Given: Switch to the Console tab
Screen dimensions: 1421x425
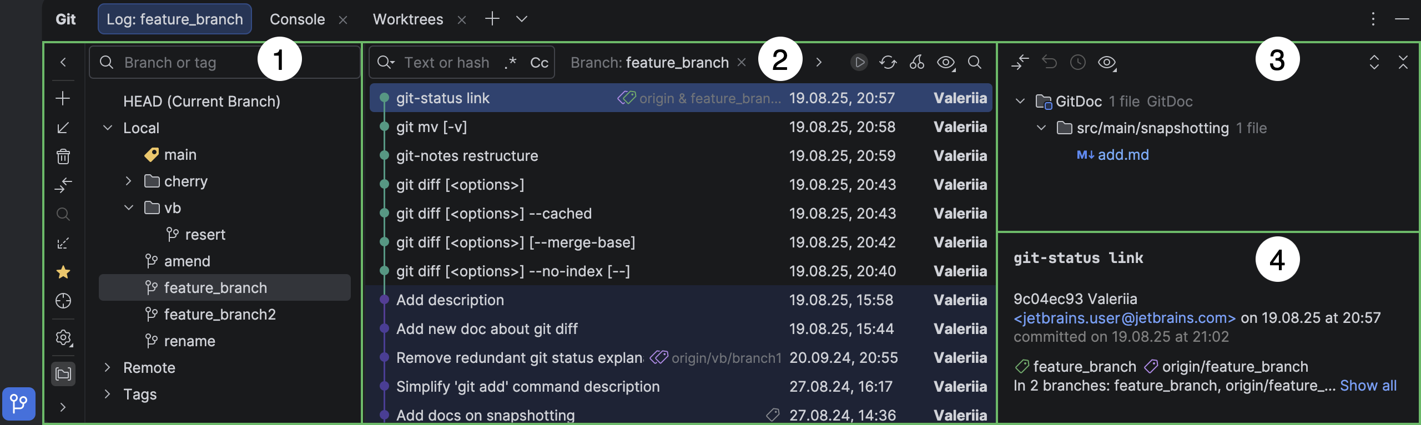Looking at the screenshot, I should point(297,19).
